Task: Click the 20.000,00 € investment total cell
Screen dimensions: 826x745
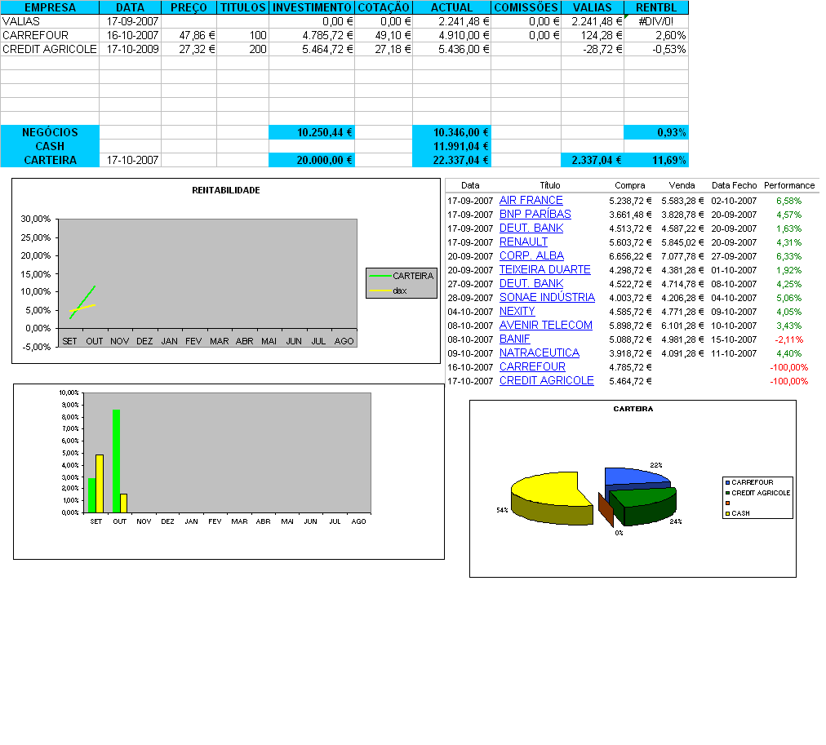Action: [x=312, y=160]
